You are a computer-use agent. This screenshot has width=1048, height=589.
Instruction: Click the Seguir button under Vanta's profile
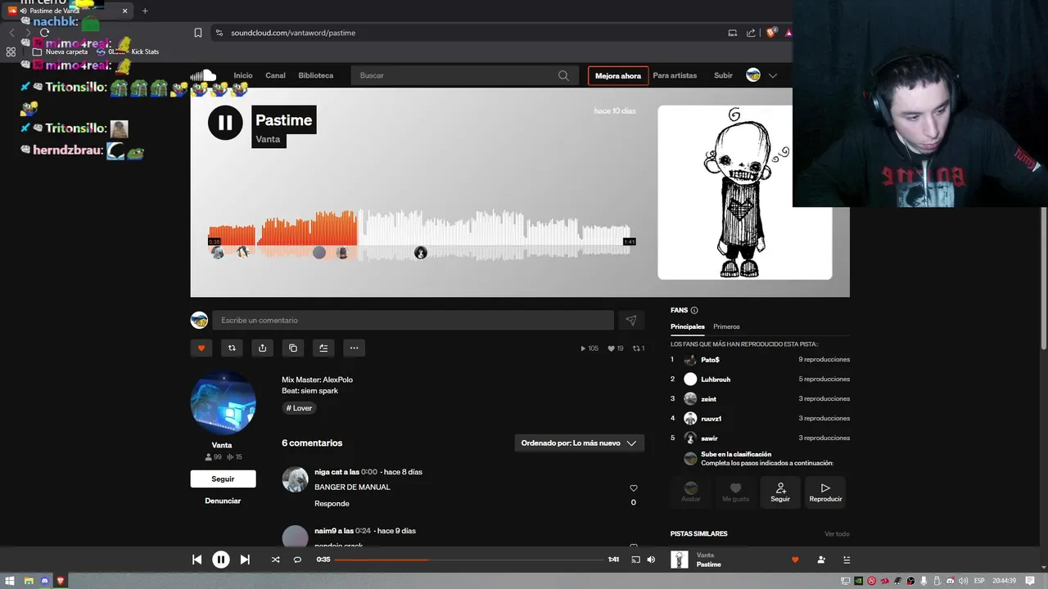[x=223, y=479]
